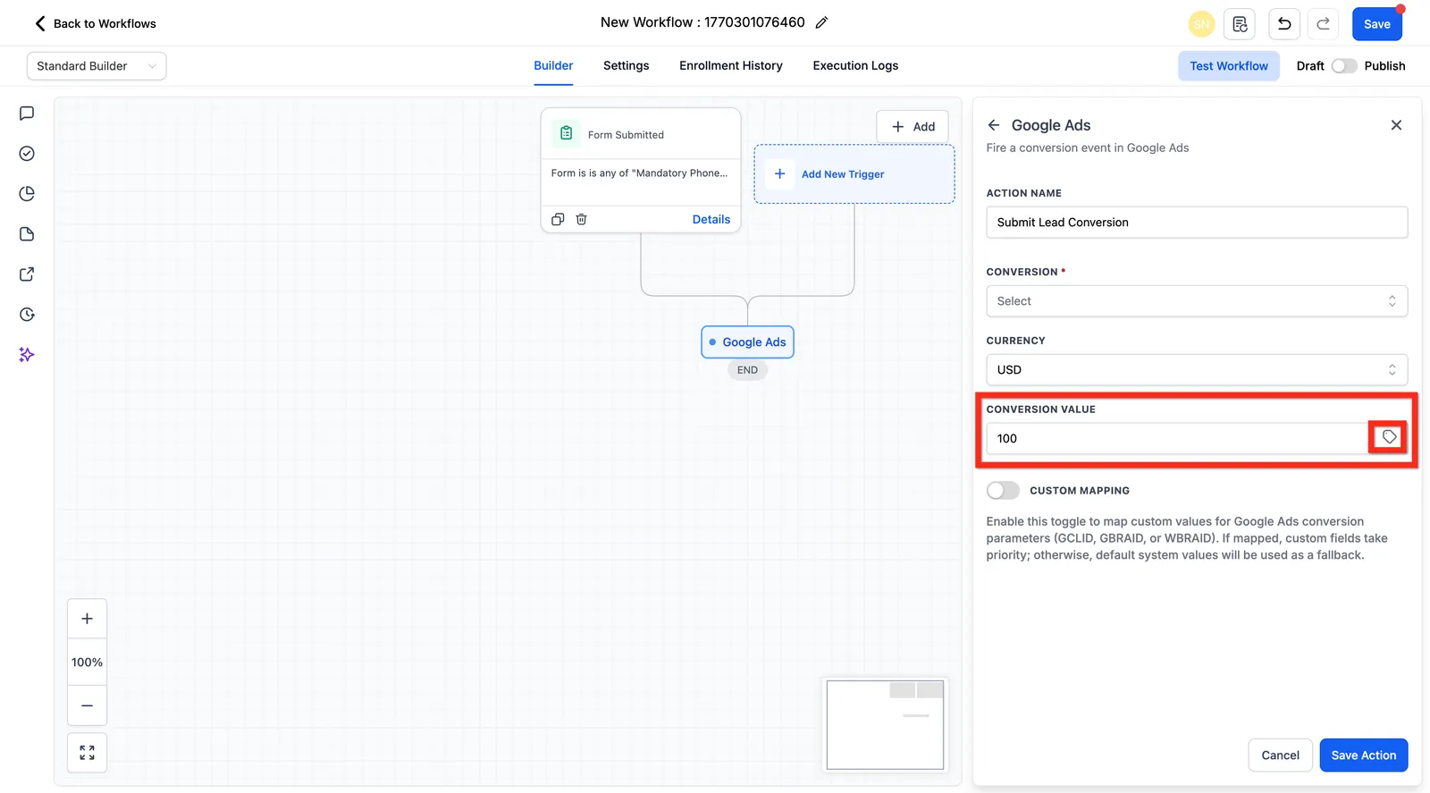Viewport: 1430px width, 793px height.
Task: Open the file page sidebar icon
Action: point(27,234)
